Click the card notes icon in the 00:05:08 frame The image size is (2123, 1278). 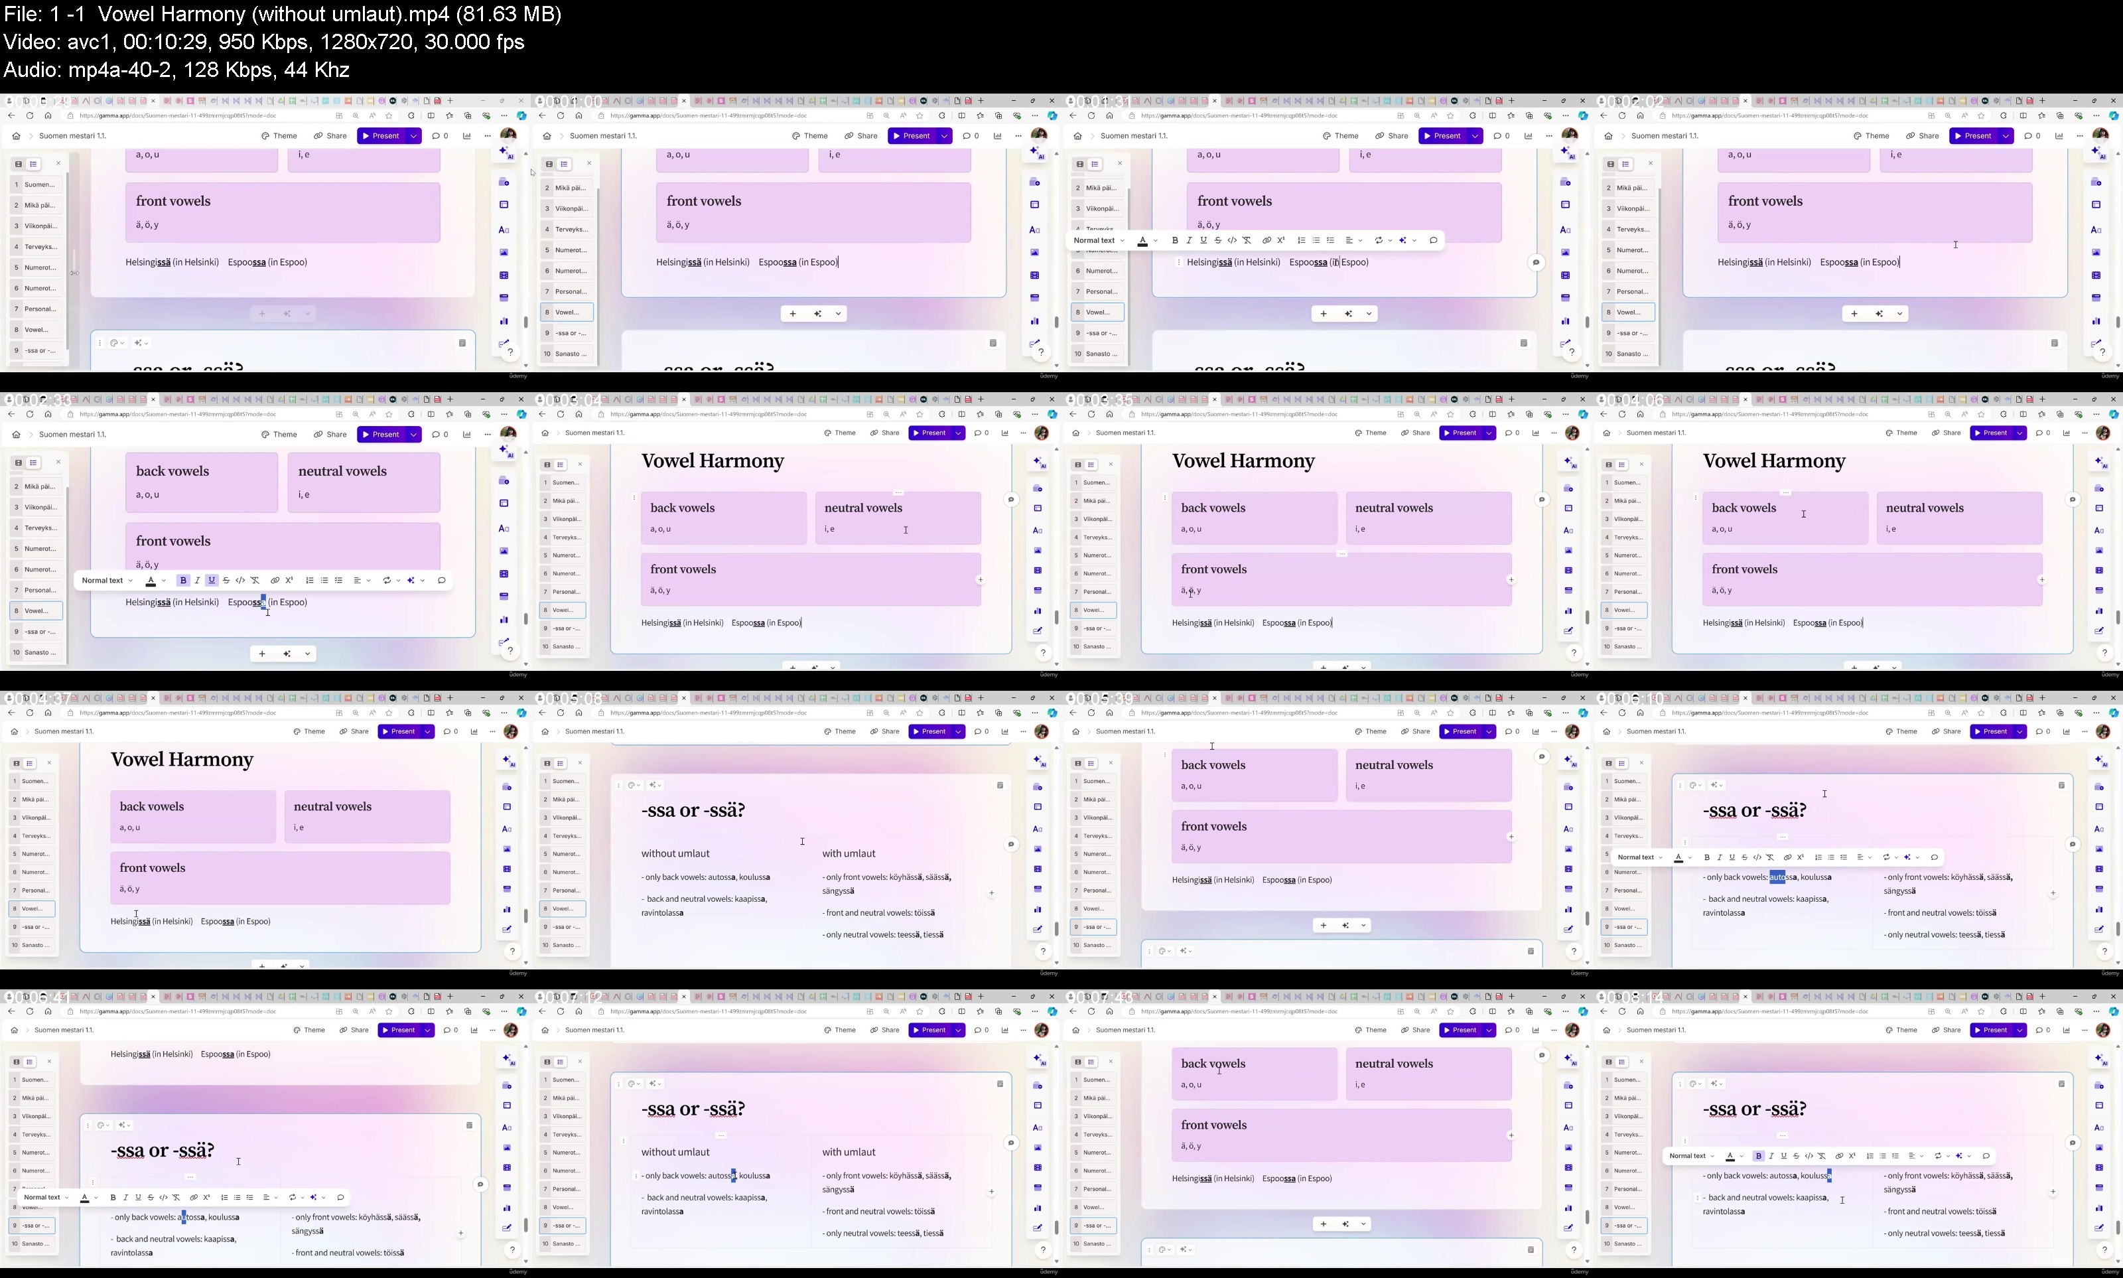(1000, 786)
